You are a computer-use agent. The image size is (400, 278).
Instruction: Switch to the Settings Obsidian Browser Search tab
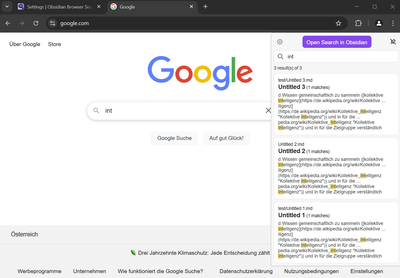[59, 7]
